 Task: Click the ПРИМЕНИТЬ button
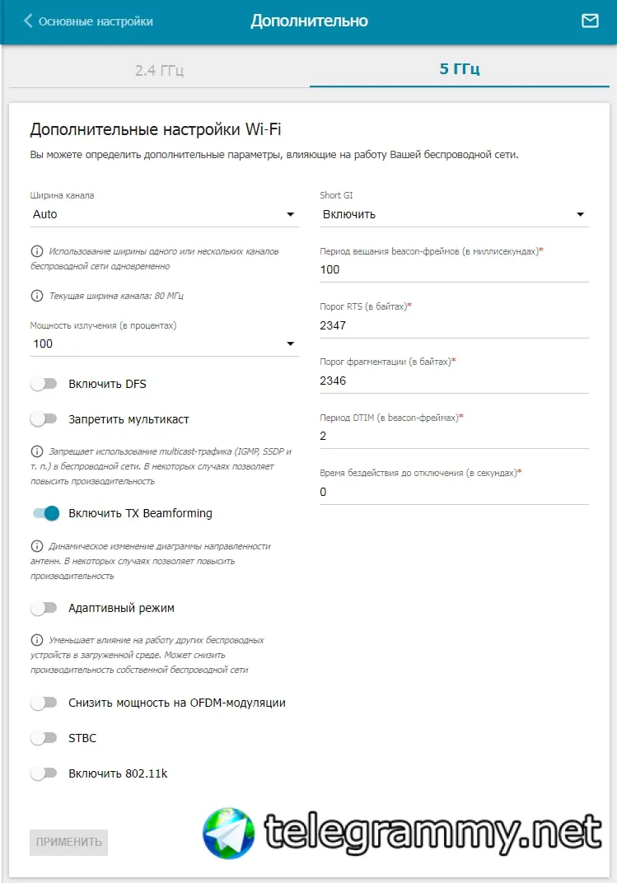pos(68,842)
